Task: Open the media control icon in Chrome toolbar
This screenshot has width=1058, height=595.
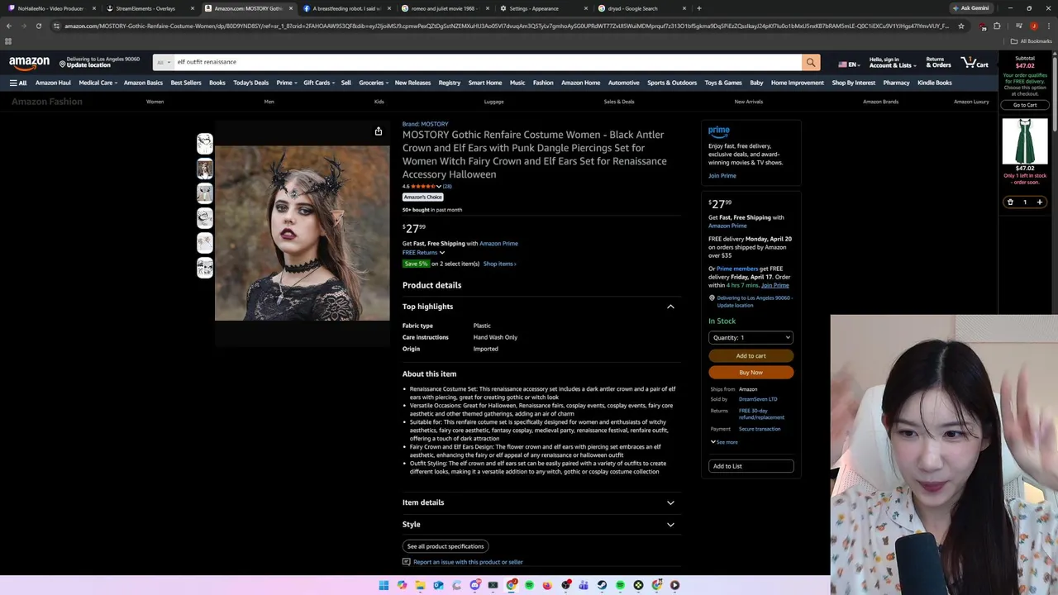Action: click(x=1018, y=26)
